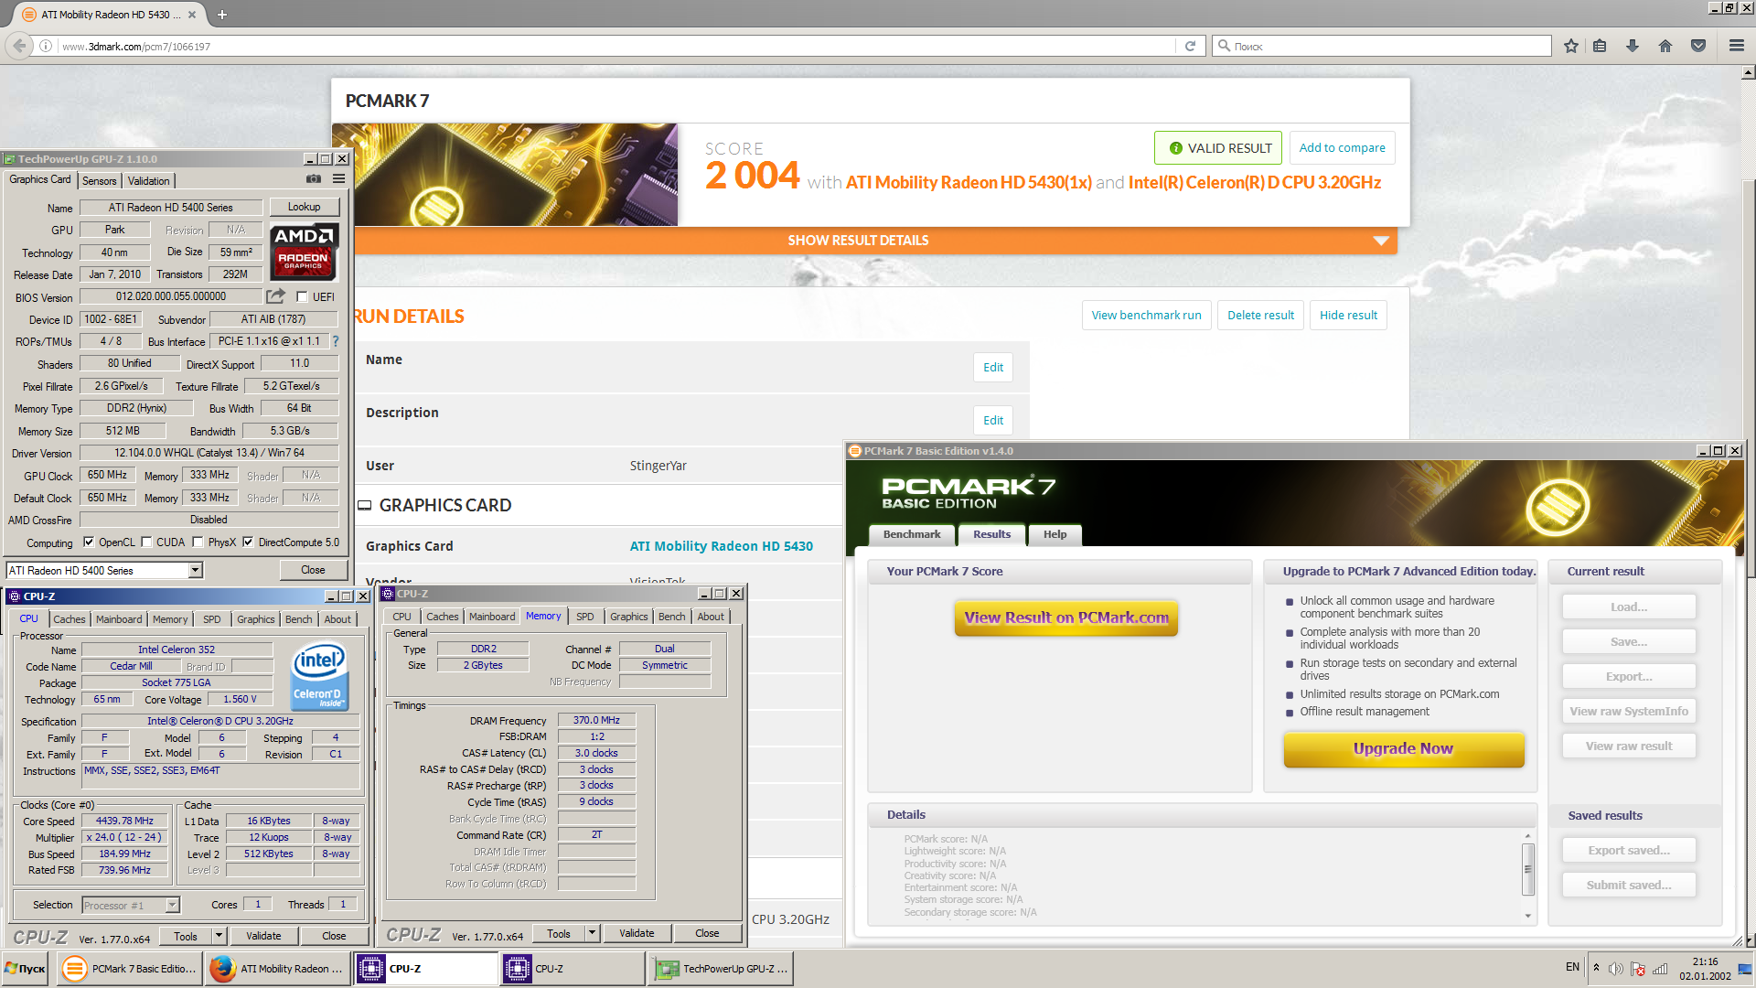Click Validate in CPU-Z CPU window
1756x988 pixels.
(x=263, y=936)
